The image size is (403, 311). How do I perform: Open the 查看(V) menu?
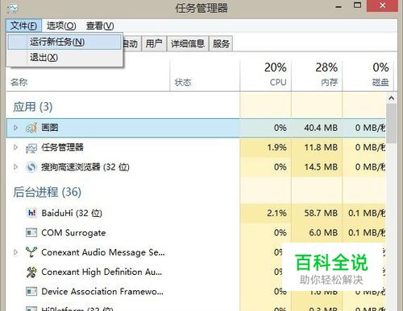100,26
